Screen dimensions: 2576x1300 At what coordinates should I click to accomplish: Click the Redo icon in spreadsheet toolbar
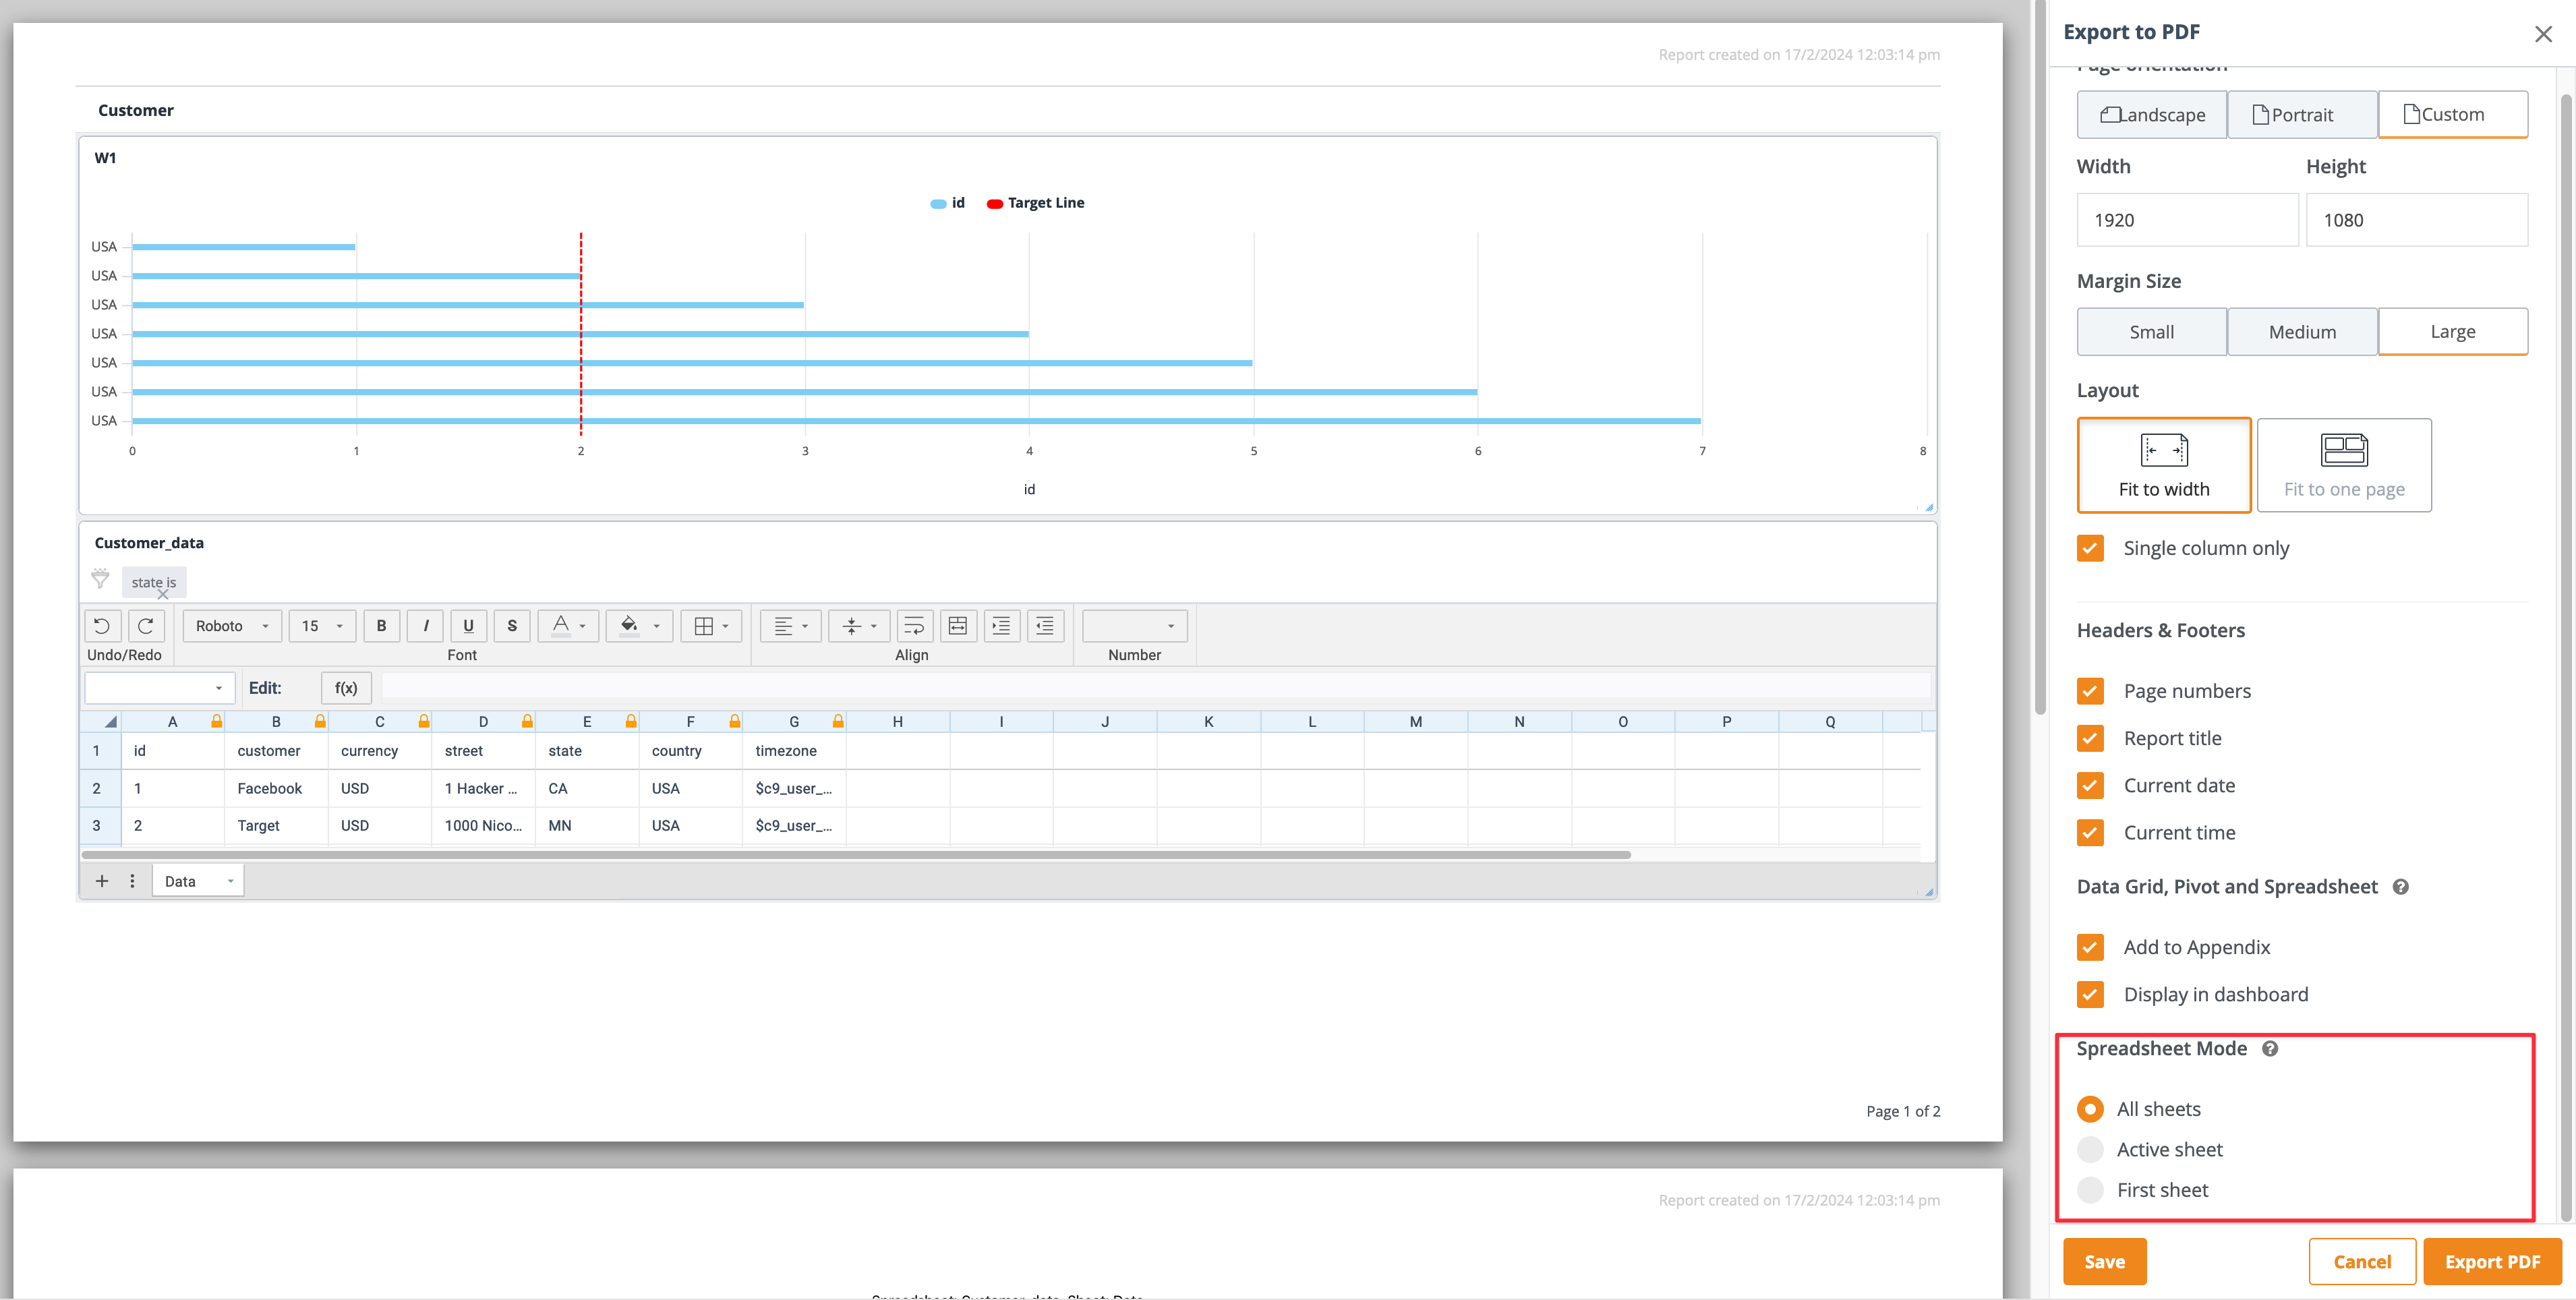[x=144, y=625]
